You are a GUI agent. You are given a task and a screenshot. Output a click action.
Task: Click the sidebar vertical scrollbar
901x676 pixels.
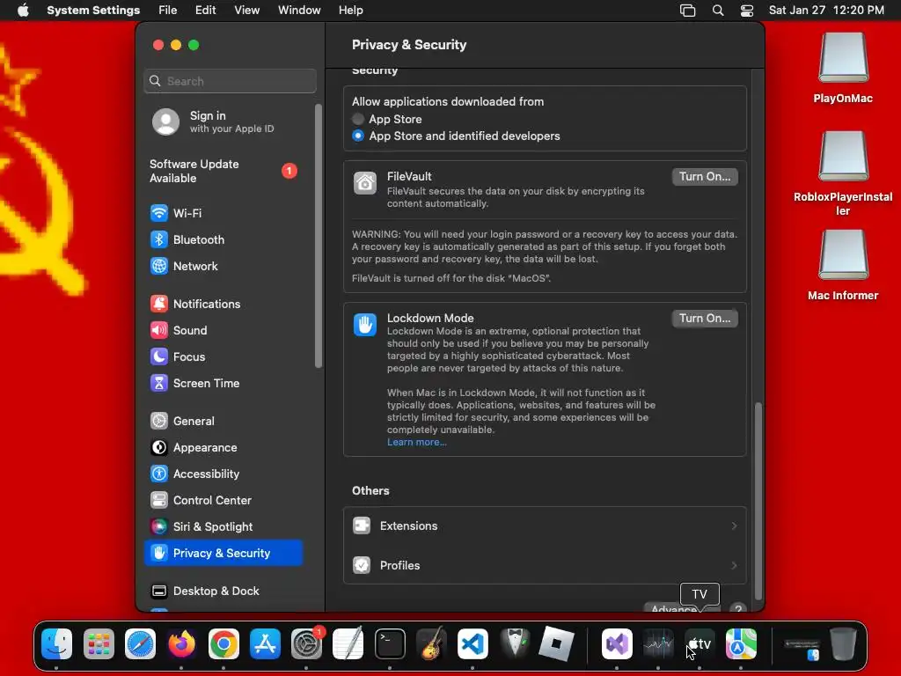pos(319,236)
